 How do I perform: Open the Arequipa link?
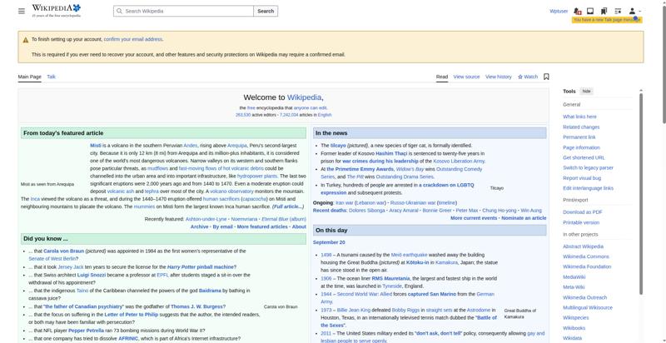click(236, 146)
